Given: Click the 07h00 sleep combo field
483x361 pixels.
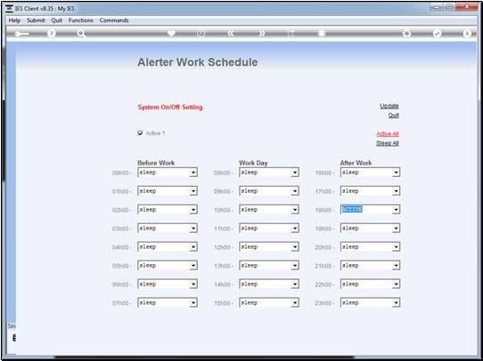Looking at the screenshot, I should point(168,302).
